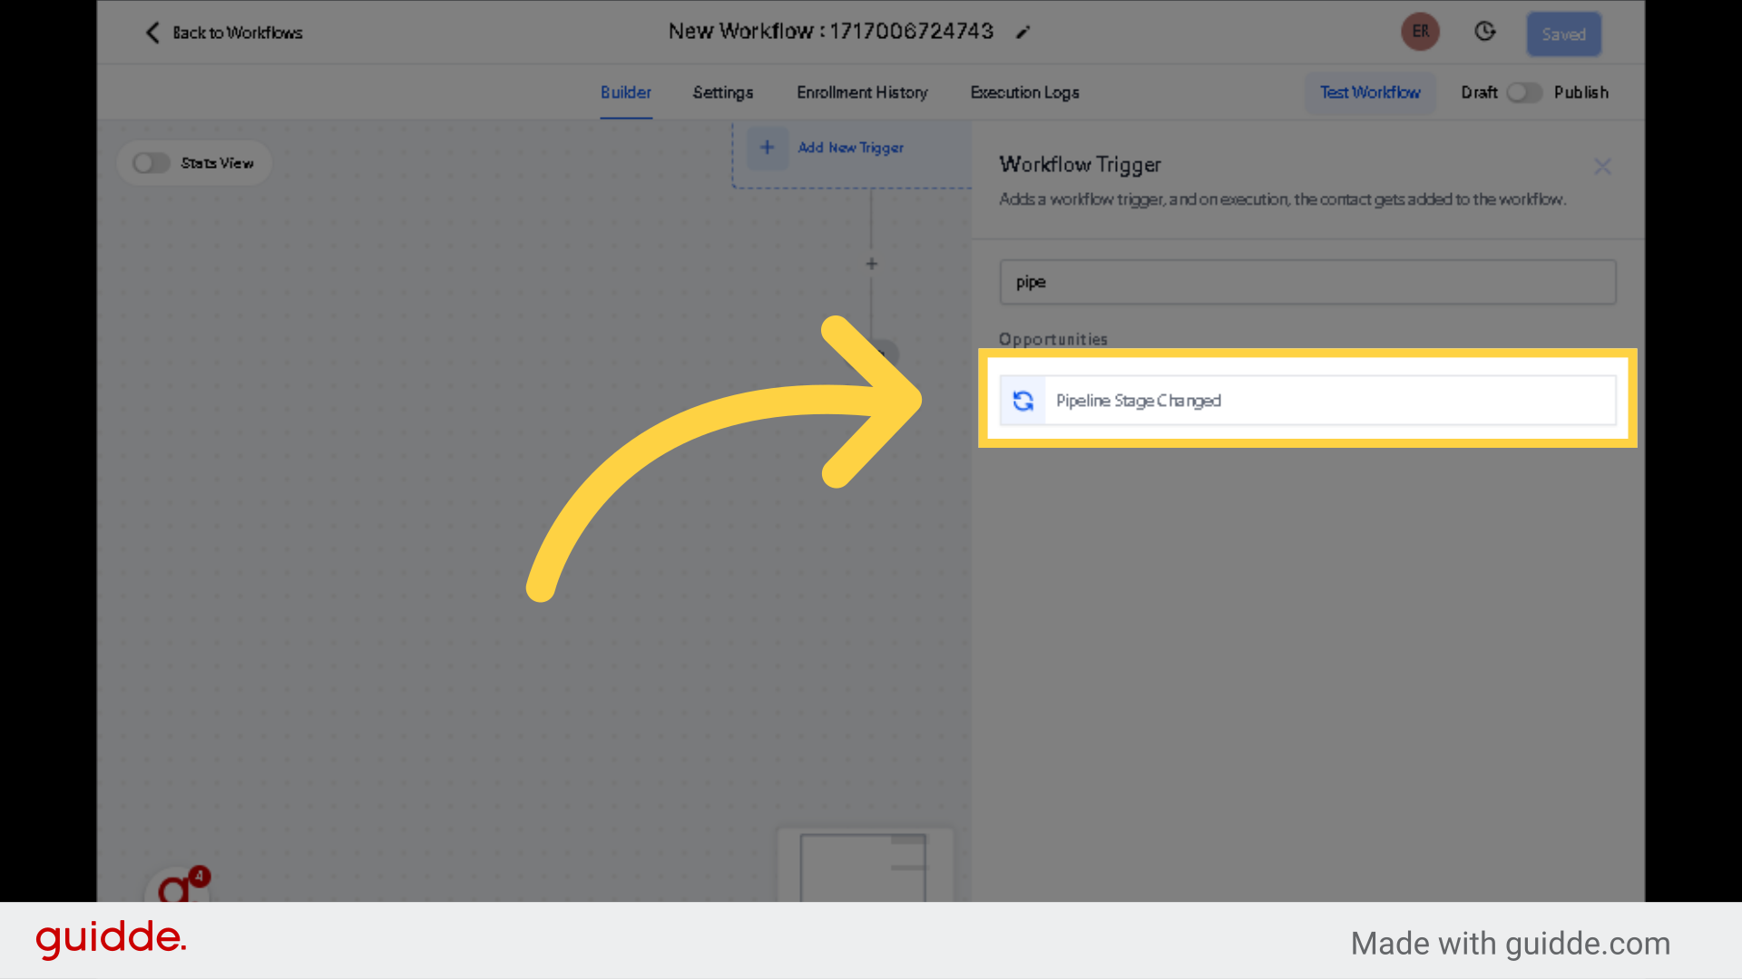The width and height of the screenshot is (1742, 979).
Task: Click the close X icon on Workflow Trigger panel
Action: coord(1603,166)
